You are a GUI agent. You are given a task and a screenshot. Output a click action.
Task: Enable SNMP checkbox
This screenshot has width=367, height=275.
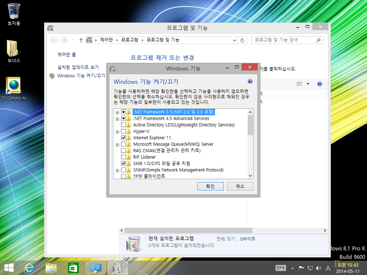pos(123,170)
